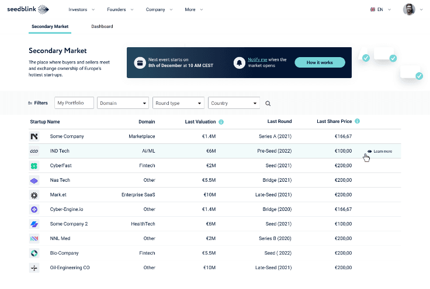Image resolution: width=430 pixels, height=289 pixels.
Task: Click the IND Tech logo icon
Action: pyautogui.click(x=34, y=151)
